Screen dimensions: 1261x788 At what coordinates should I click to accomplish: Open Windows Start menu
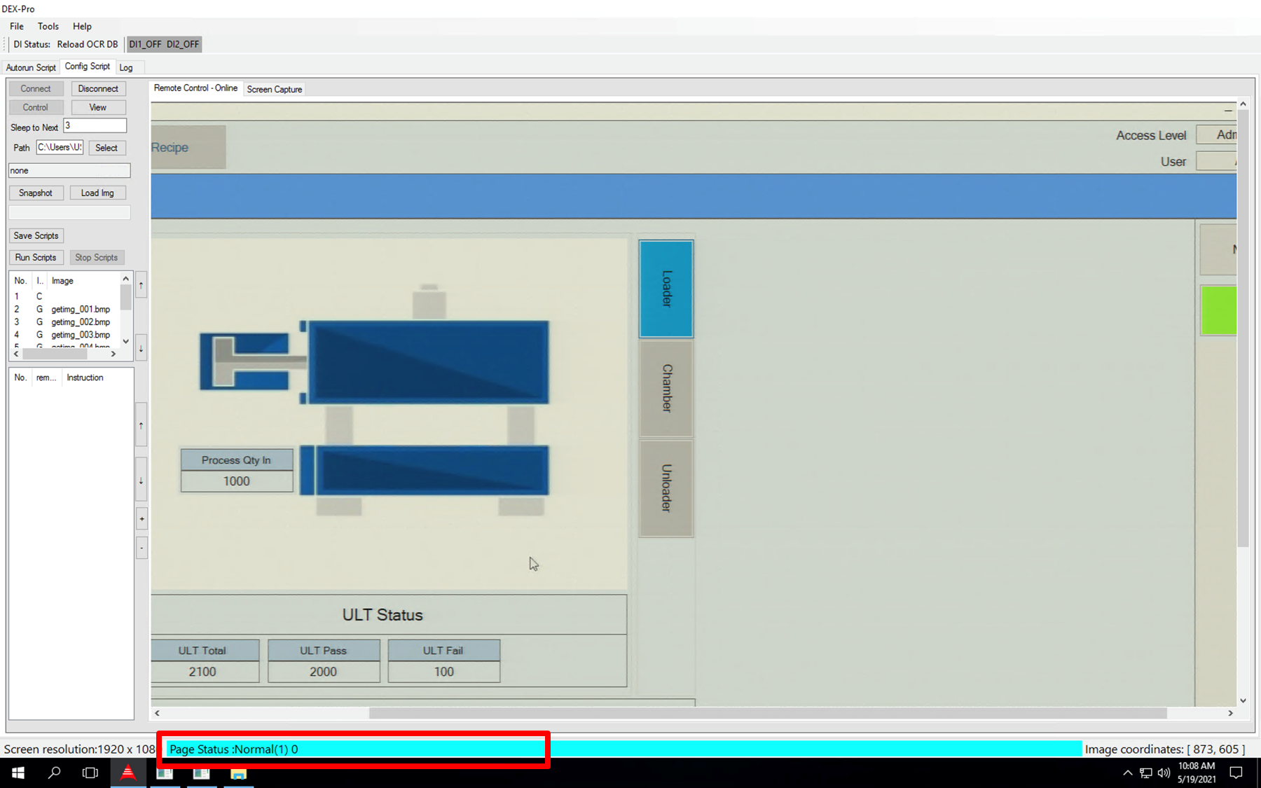[18, 773]
